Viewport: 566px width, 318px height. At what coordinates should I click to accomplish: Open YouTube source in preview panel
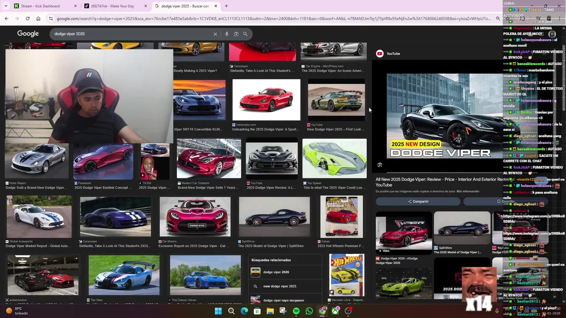point(388,53)
